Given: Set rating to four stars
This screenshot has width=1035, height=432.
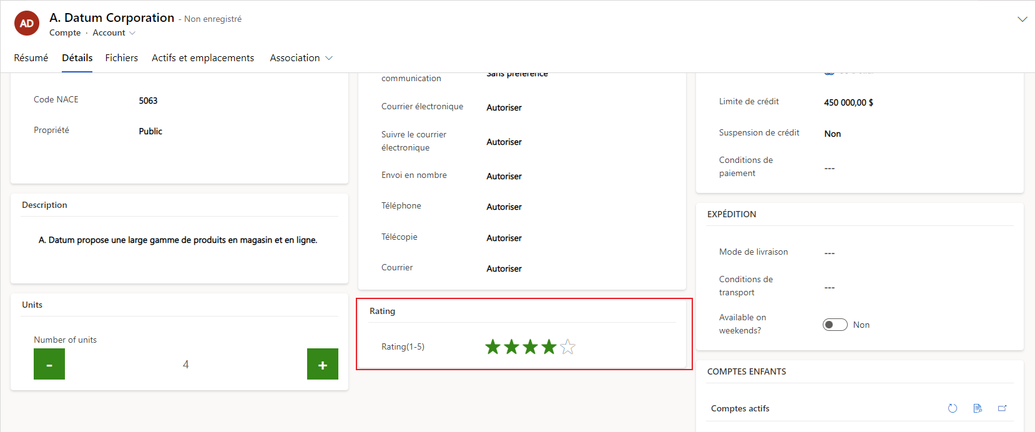Looking at the screenshot, I should [x=549, y=346].
